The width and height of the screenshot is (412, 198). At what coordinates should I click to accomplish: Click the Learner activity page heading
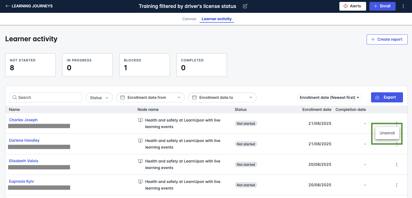pos(31,39)
